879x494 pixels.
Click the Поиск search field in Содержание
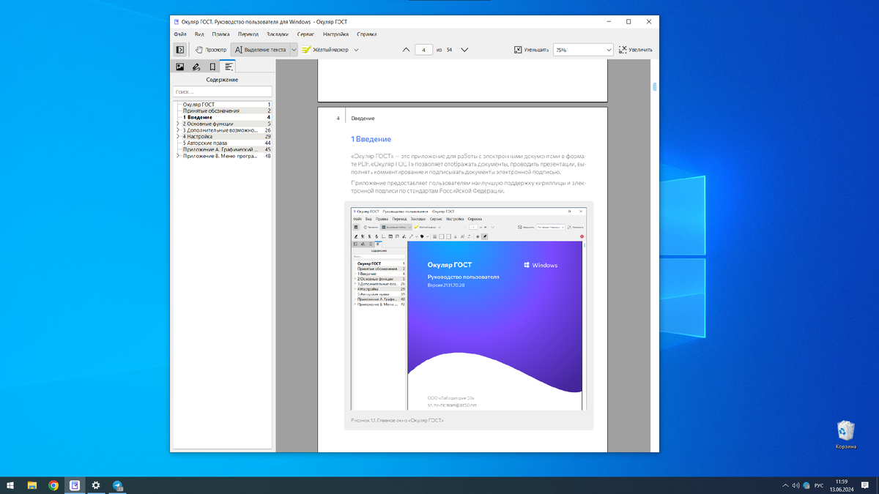[222, 91]
